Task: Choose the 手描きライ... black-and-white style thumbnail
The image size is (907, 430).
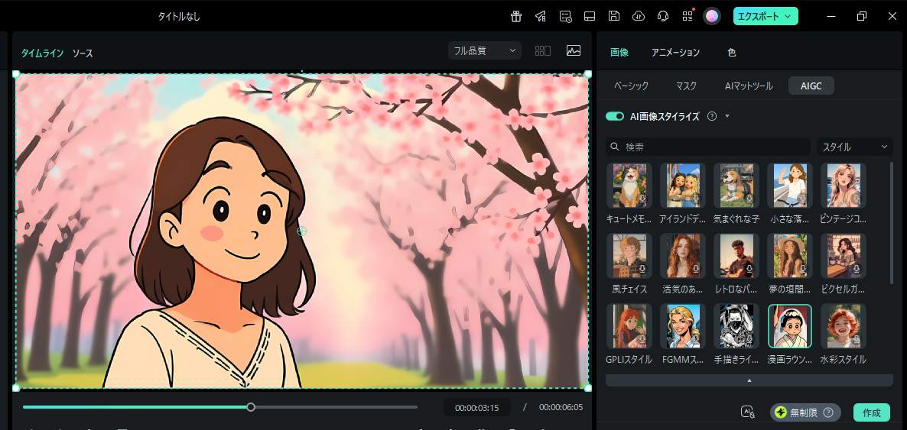Action: pos(736,326)
